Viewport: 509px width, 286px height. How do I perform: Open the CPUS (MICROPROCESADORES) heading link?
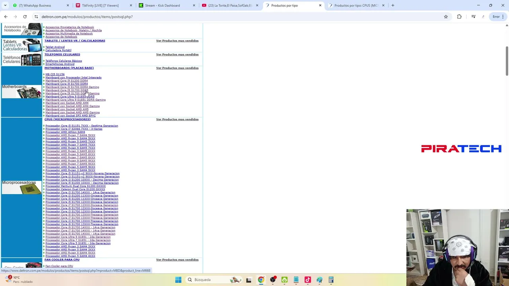pos(67,119)
